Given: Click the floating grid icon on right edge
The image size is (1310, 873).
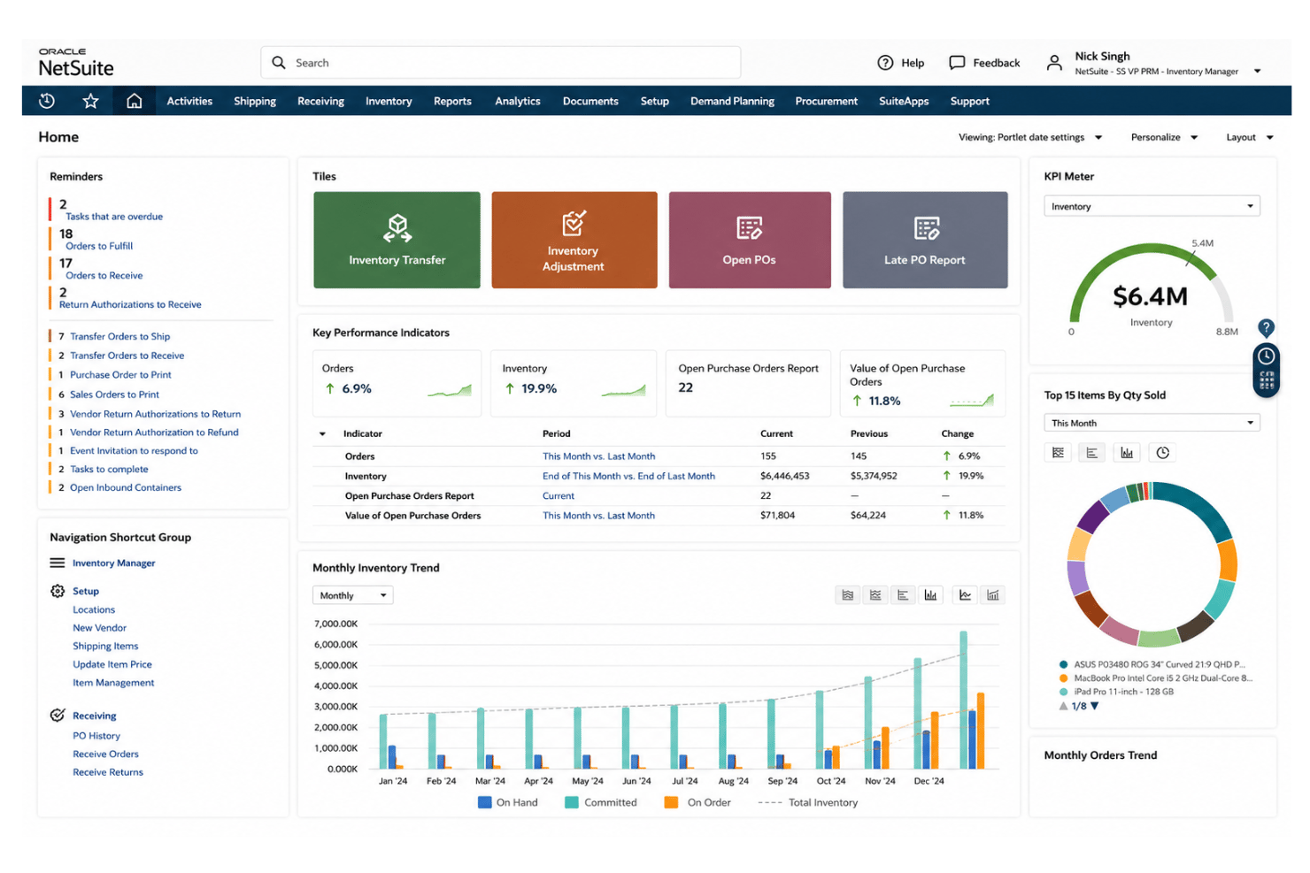Looking at the screenshot, I should (1267, 381).
